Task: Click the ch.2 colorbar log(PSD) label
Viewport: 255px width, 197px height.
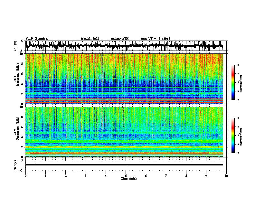Action: click(241, 137)
